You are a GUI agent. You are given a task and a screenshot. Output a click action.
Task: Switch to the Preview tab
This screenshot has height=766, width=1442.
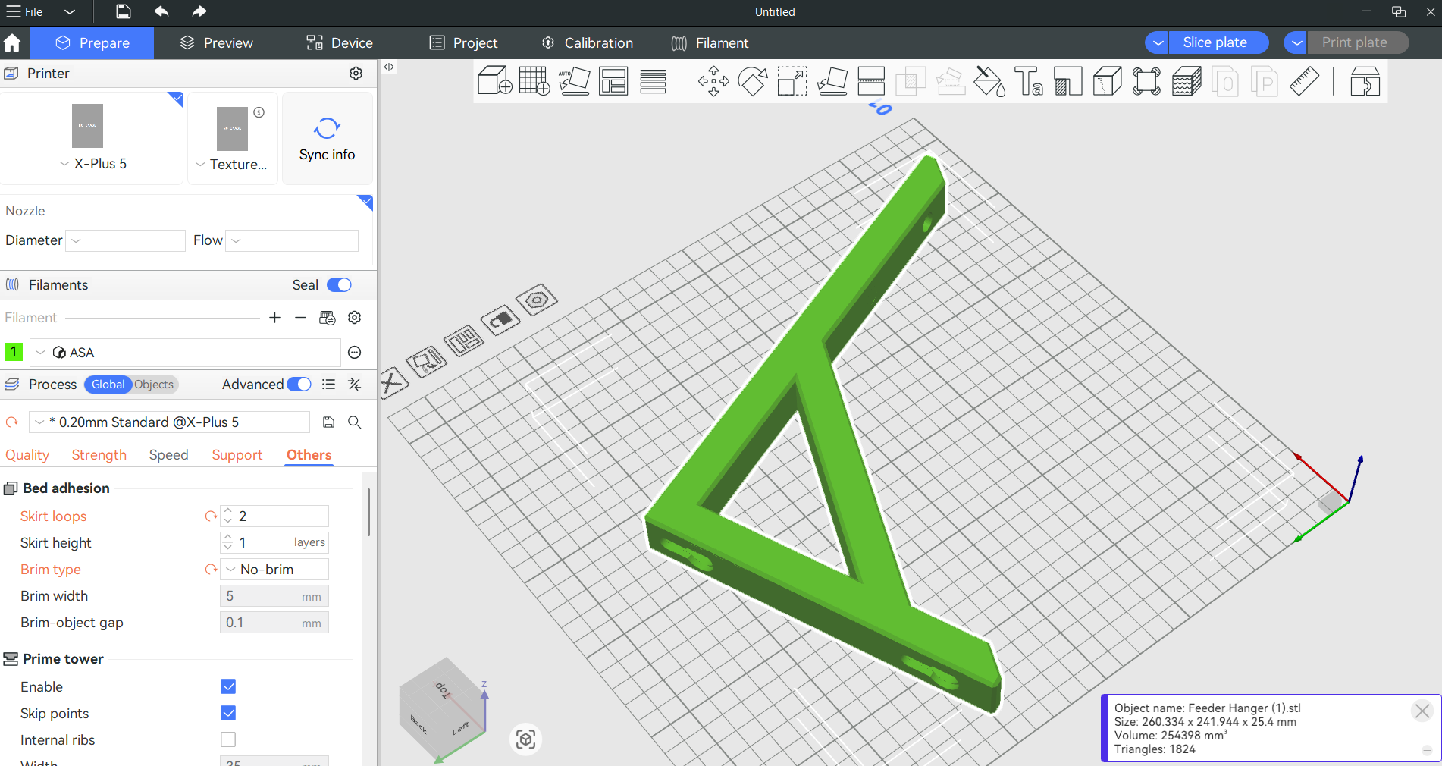pos(217,43)
